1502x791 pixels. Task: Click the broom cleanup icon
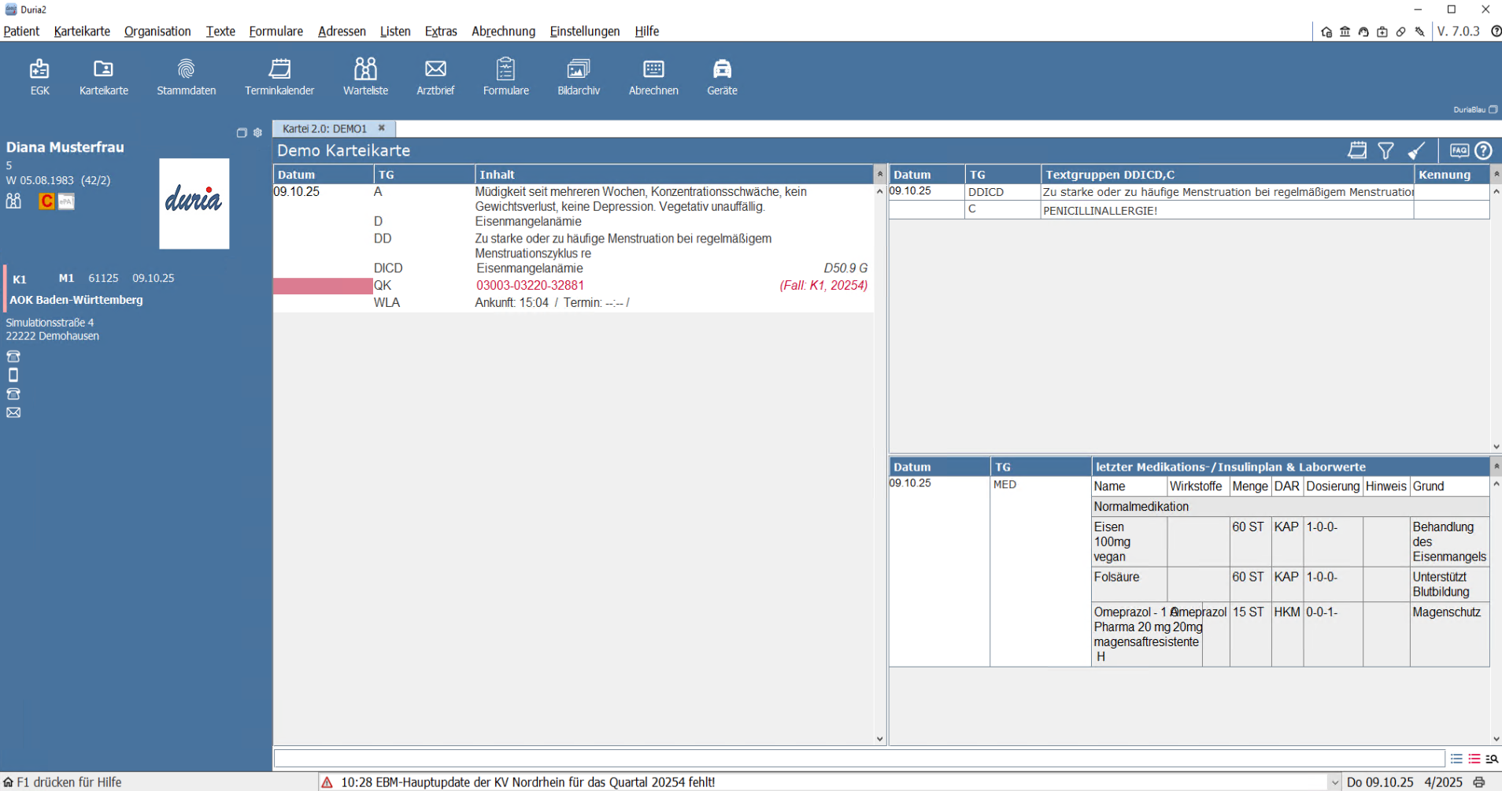pyautogui.click(x=1416, y=151)
